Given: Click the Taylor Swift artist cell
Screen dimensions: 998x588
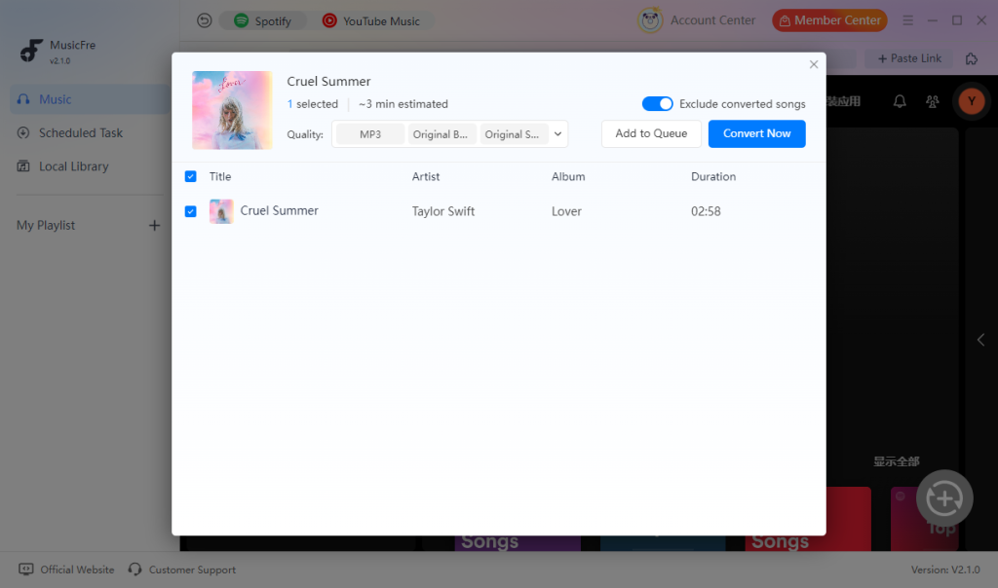Looking at the screenshot, I should click(443, 211).
